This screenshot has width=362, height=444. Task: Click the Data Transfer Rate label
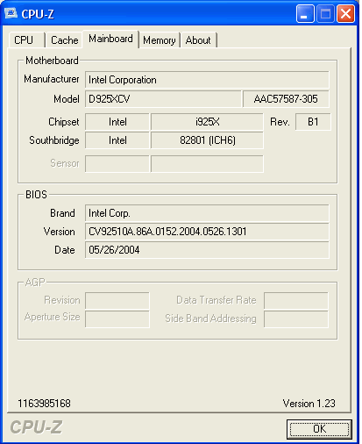(216, 300)
